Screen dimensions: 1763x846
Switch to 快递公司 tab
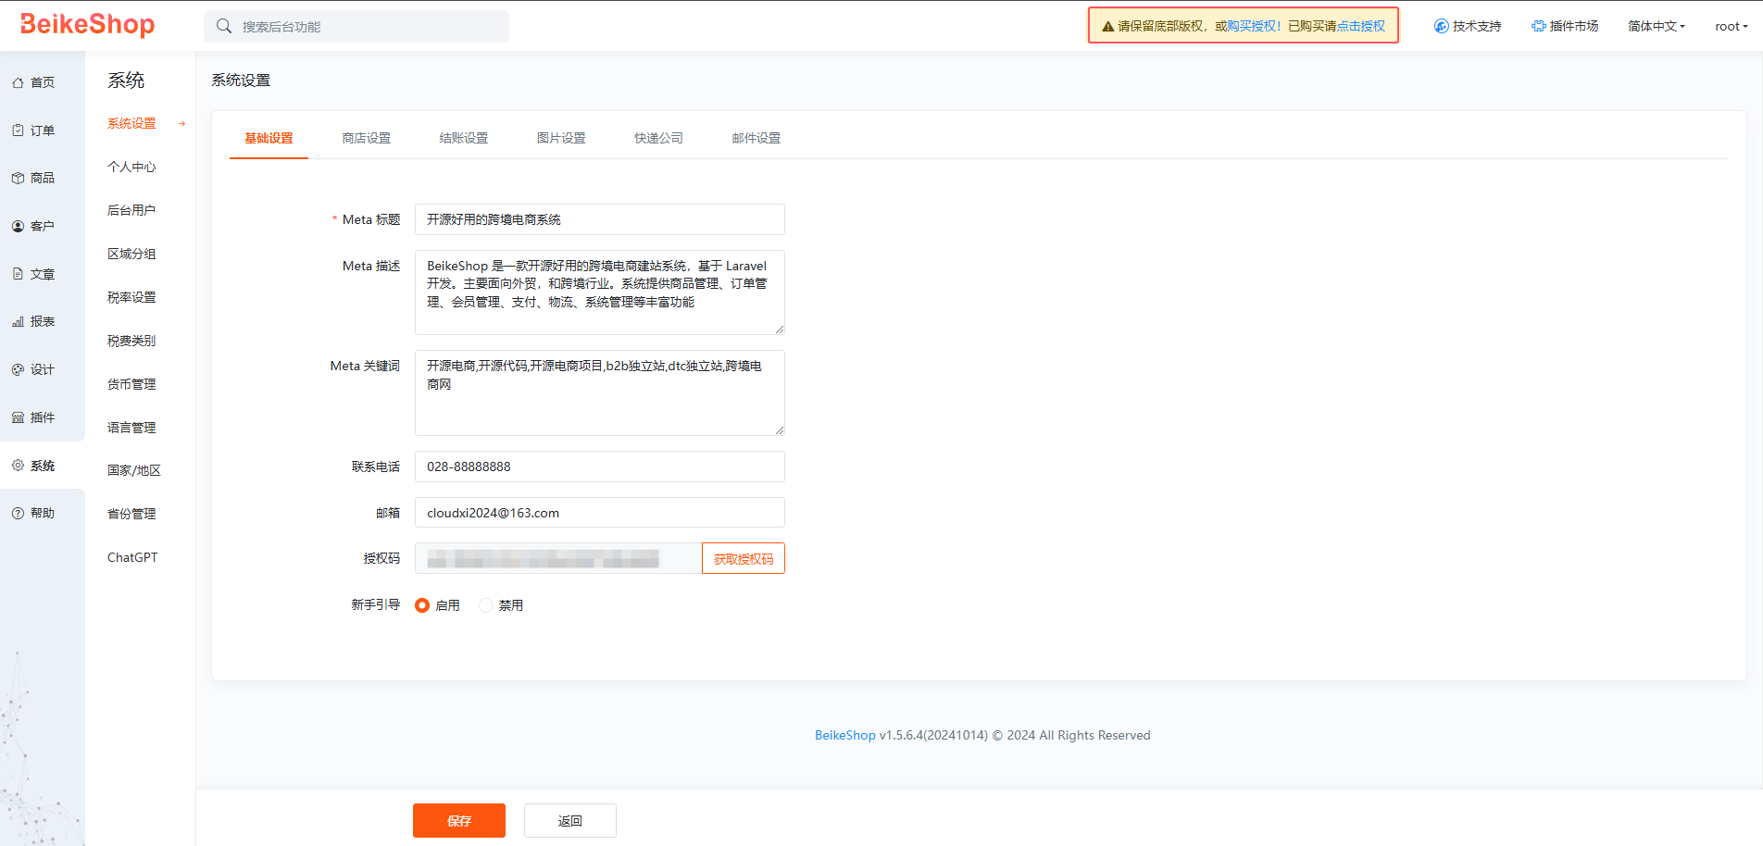(658, 138)
